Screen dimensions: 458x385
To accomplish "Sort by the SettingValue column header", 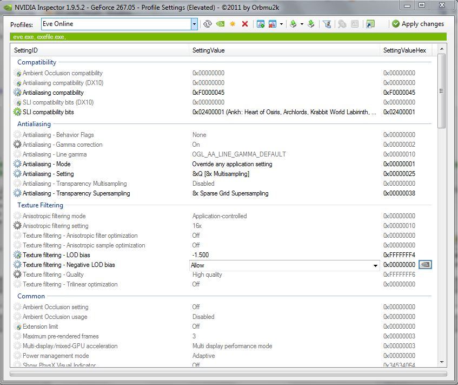I will 284,50.
